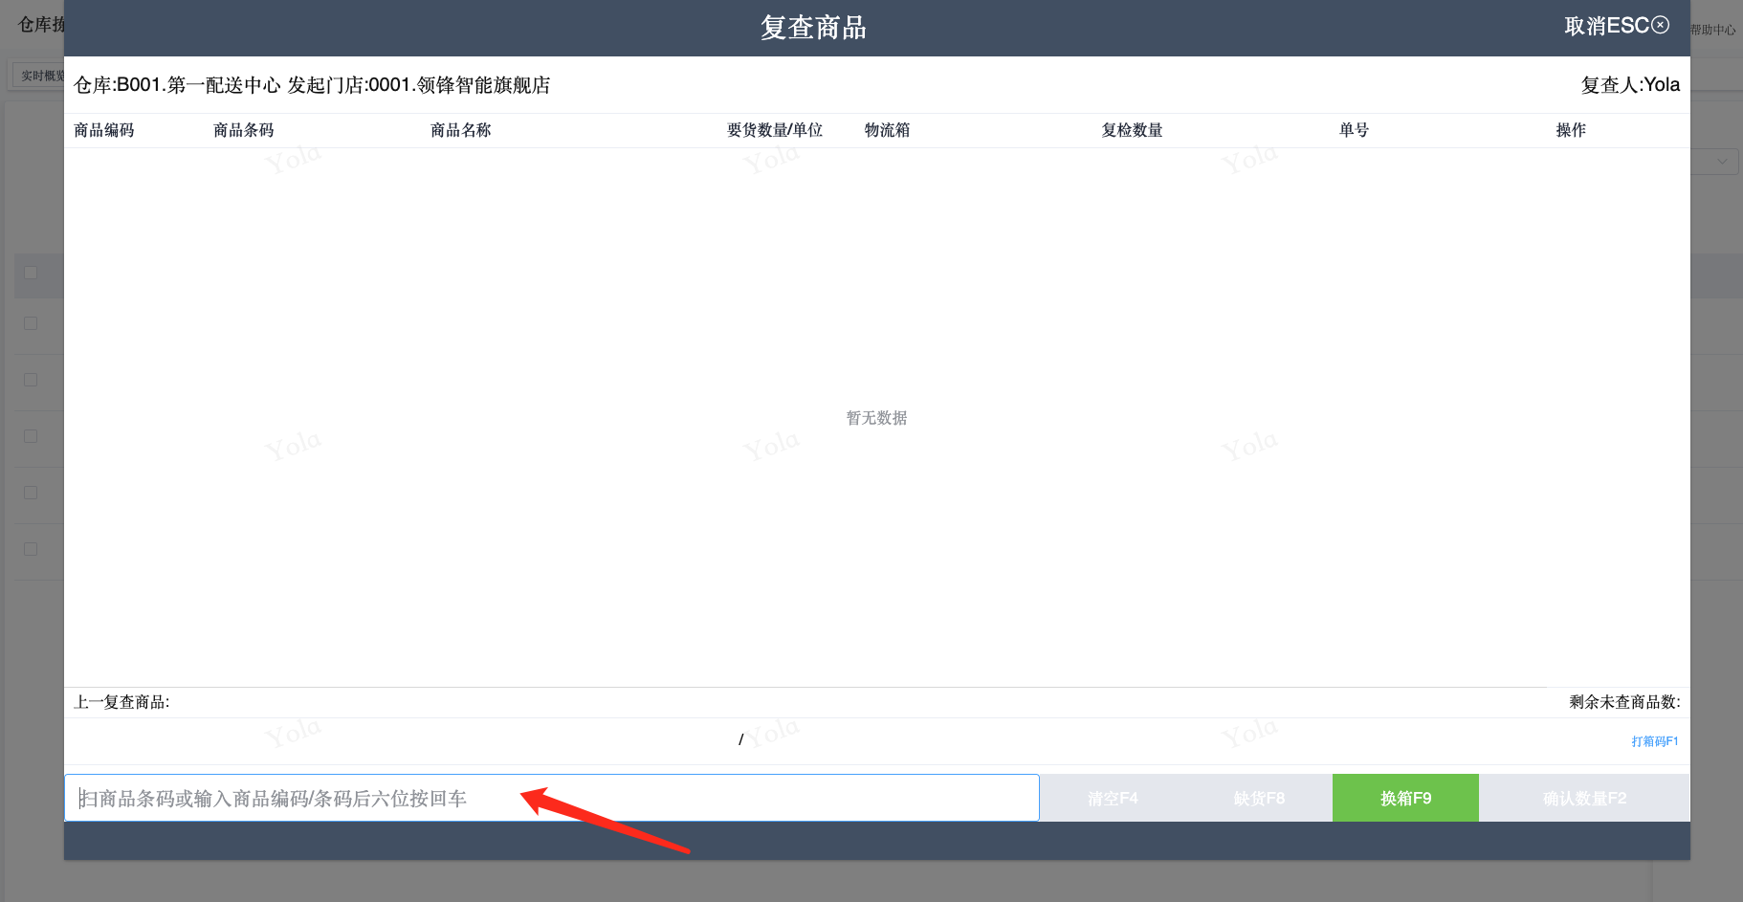Image resolution: width=1743 pixels, height=902 pixels.
Task: Click the 复查商品 dialog title
Action: [814, 27]
